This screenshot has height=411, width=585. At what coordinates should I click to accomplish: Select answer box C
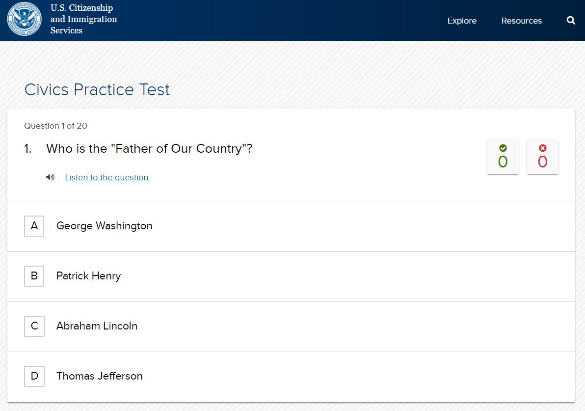coord(34,326)
